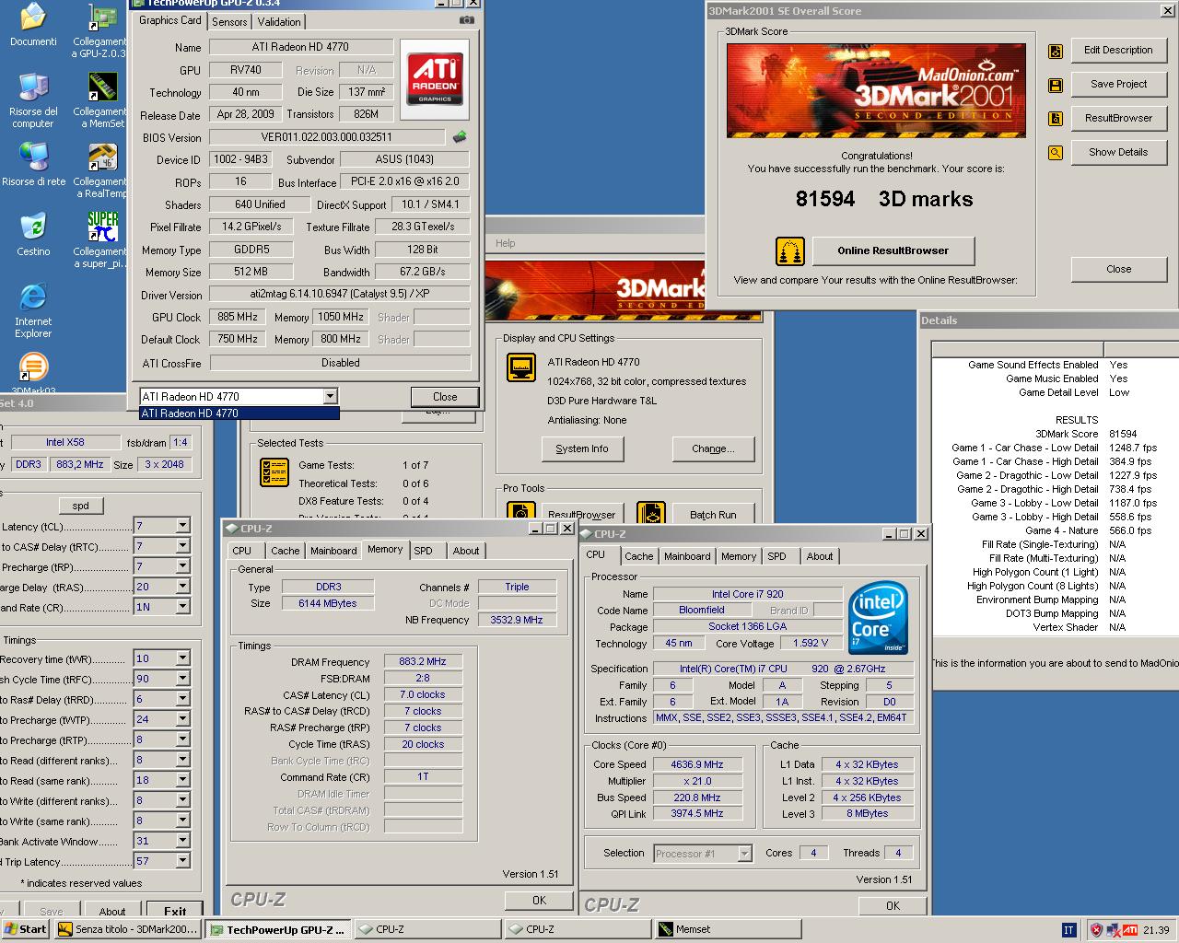This screenshot has height=943, width=1179.
Task: Switch to the Validation tab in GPU-Z
Action: pyautogui.click(x=279, y=21)
